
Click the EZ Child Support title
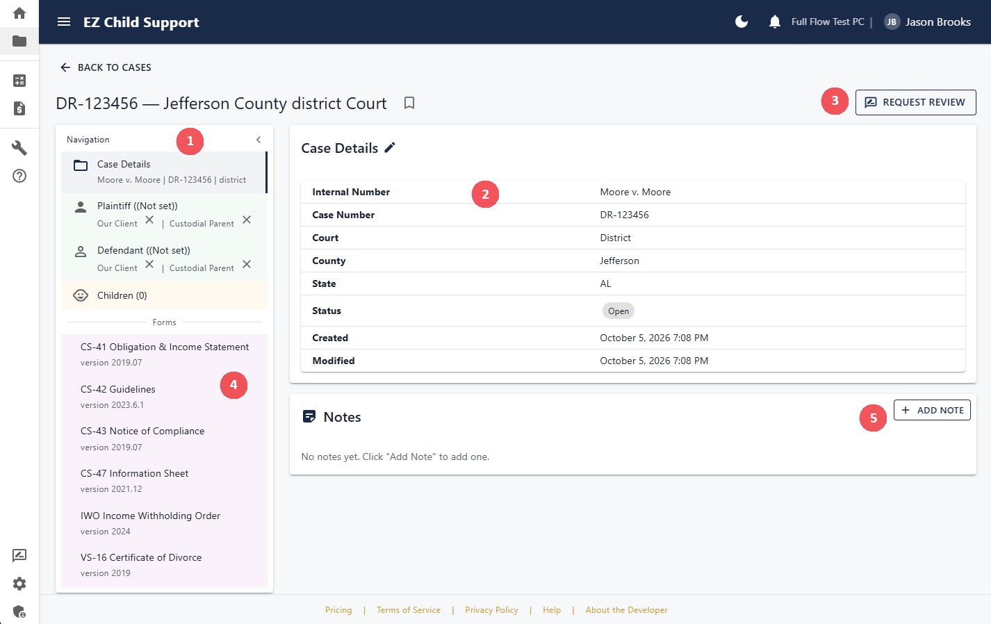coord(141,22)
